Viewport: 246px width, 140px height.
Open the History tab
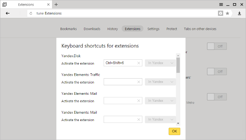click(112, 29)
